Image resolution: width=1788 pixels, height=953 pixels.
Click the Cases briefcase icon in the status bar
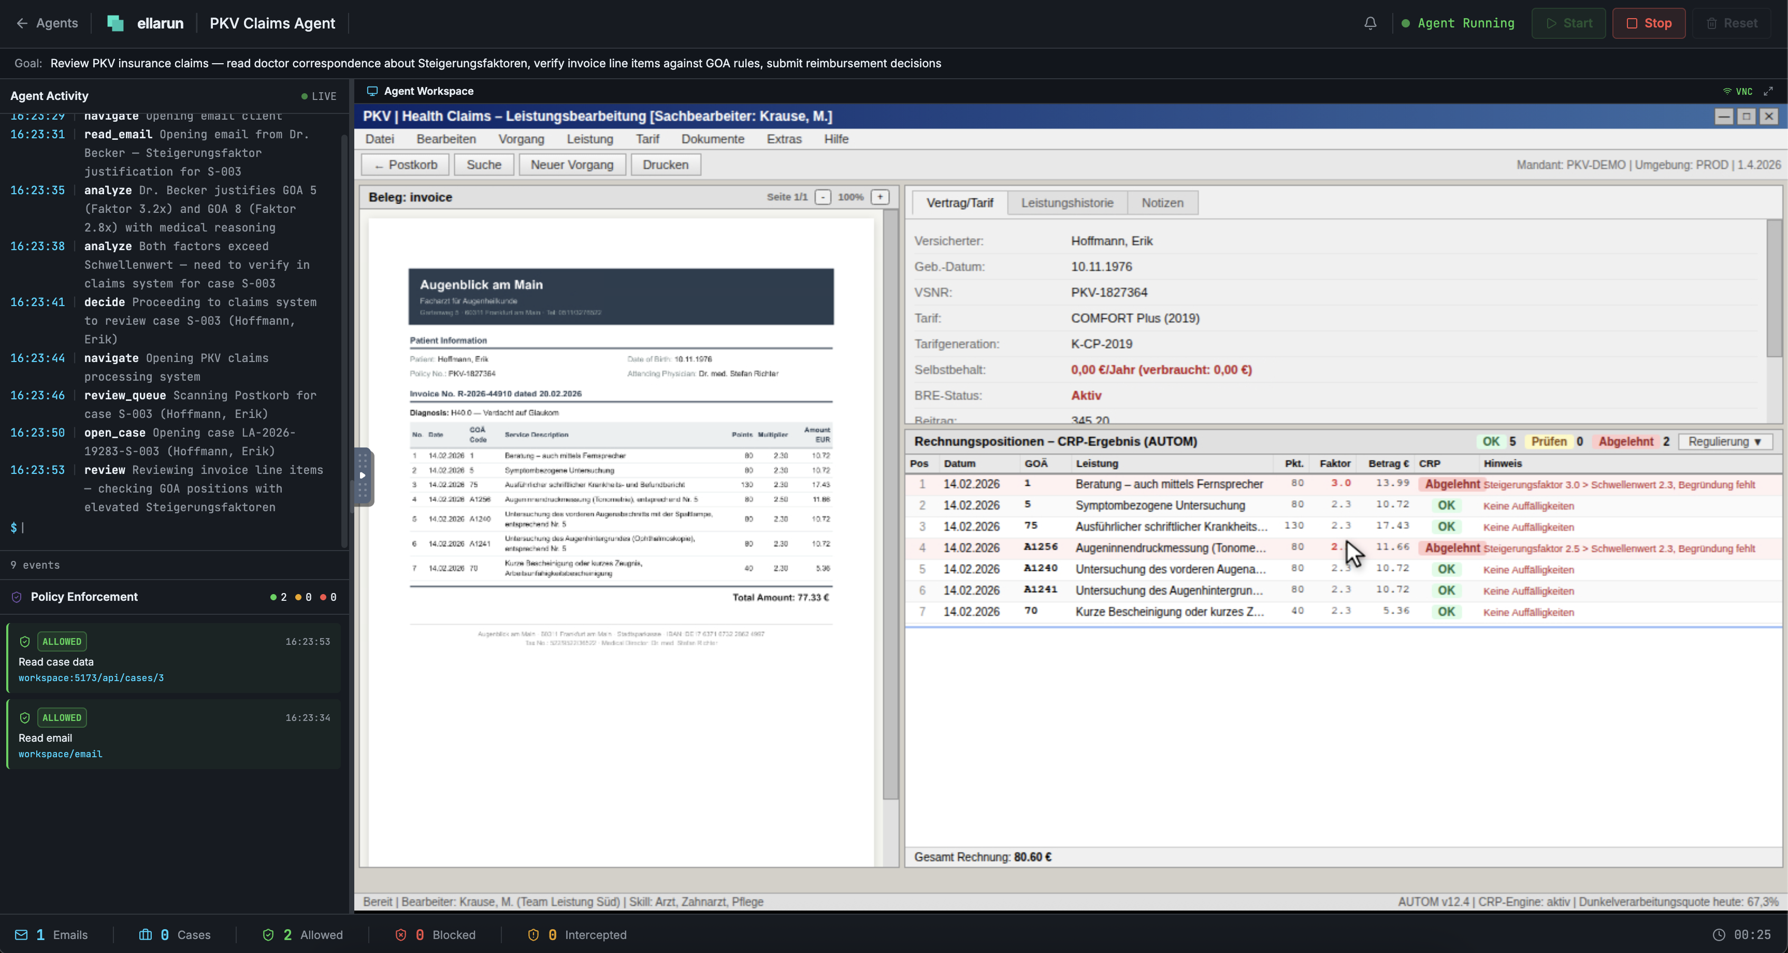click(146, 934)
